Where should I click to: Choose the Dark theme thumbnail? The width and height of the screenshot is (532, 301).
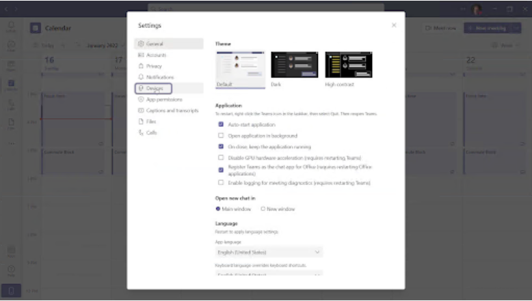[294, 65]
